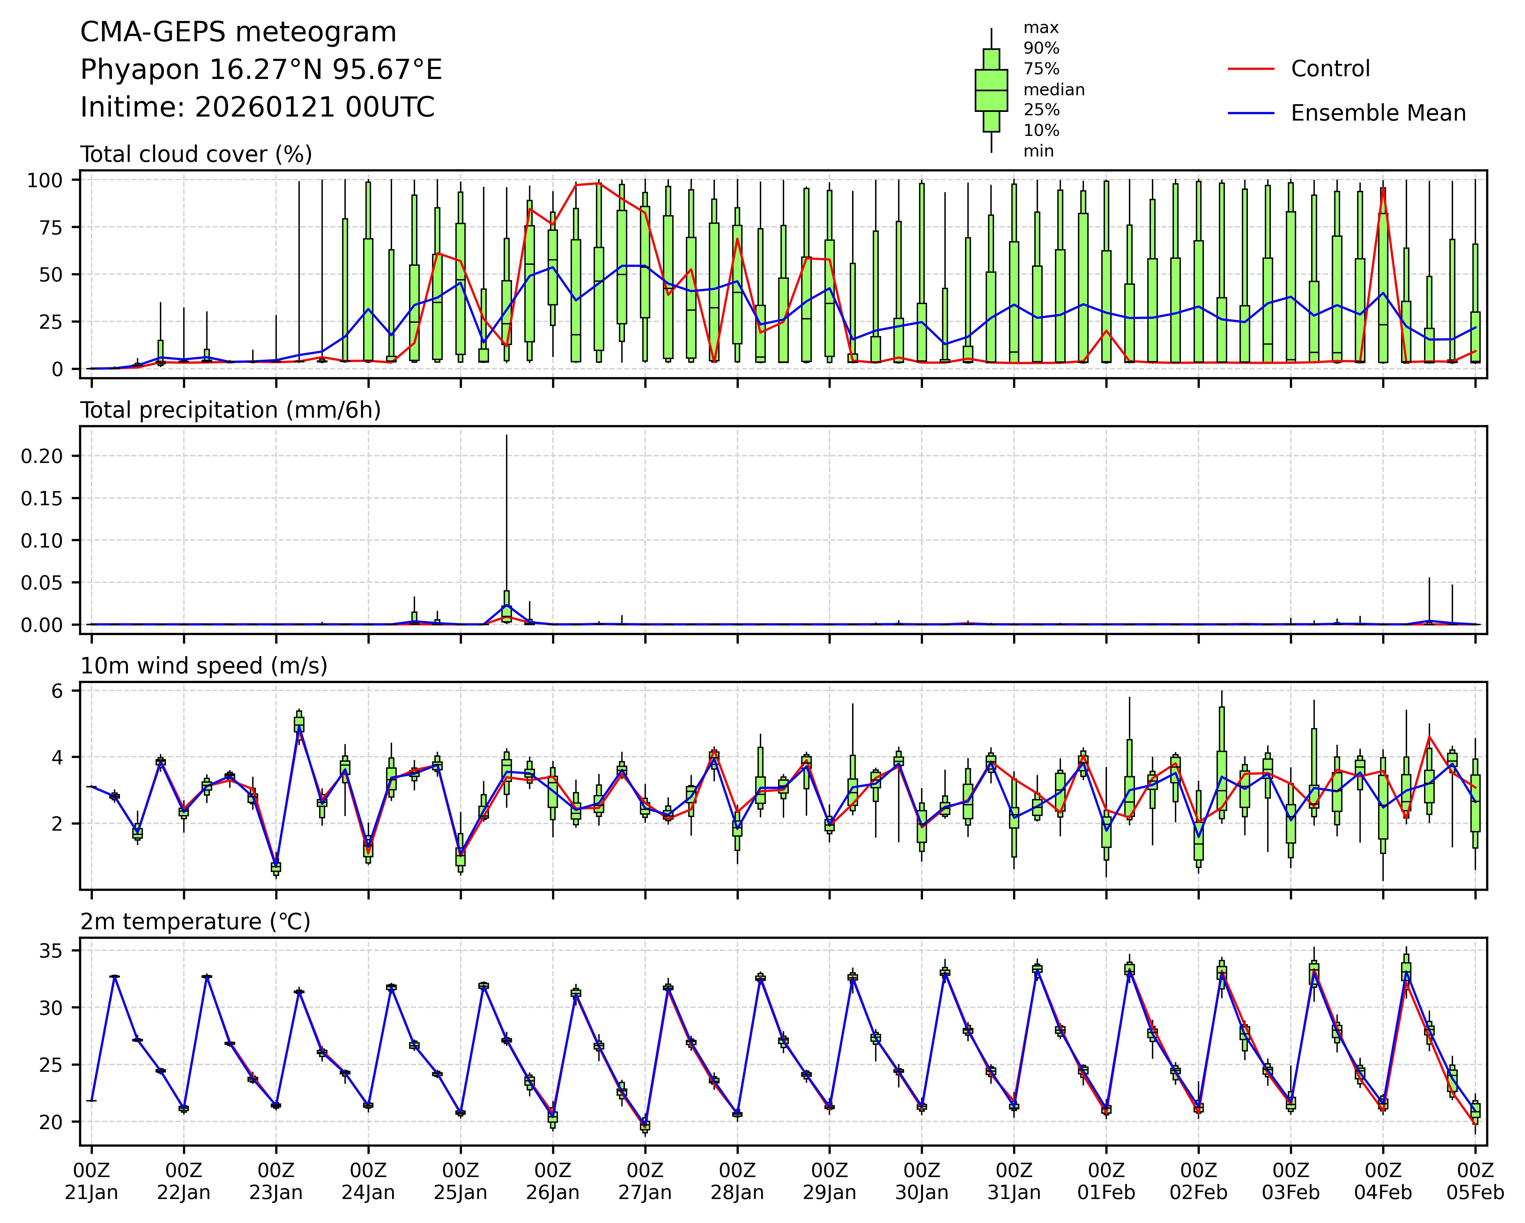Click the 'median' legend percentile label
The image size is (1525, 1223).
click(1054, 90)
